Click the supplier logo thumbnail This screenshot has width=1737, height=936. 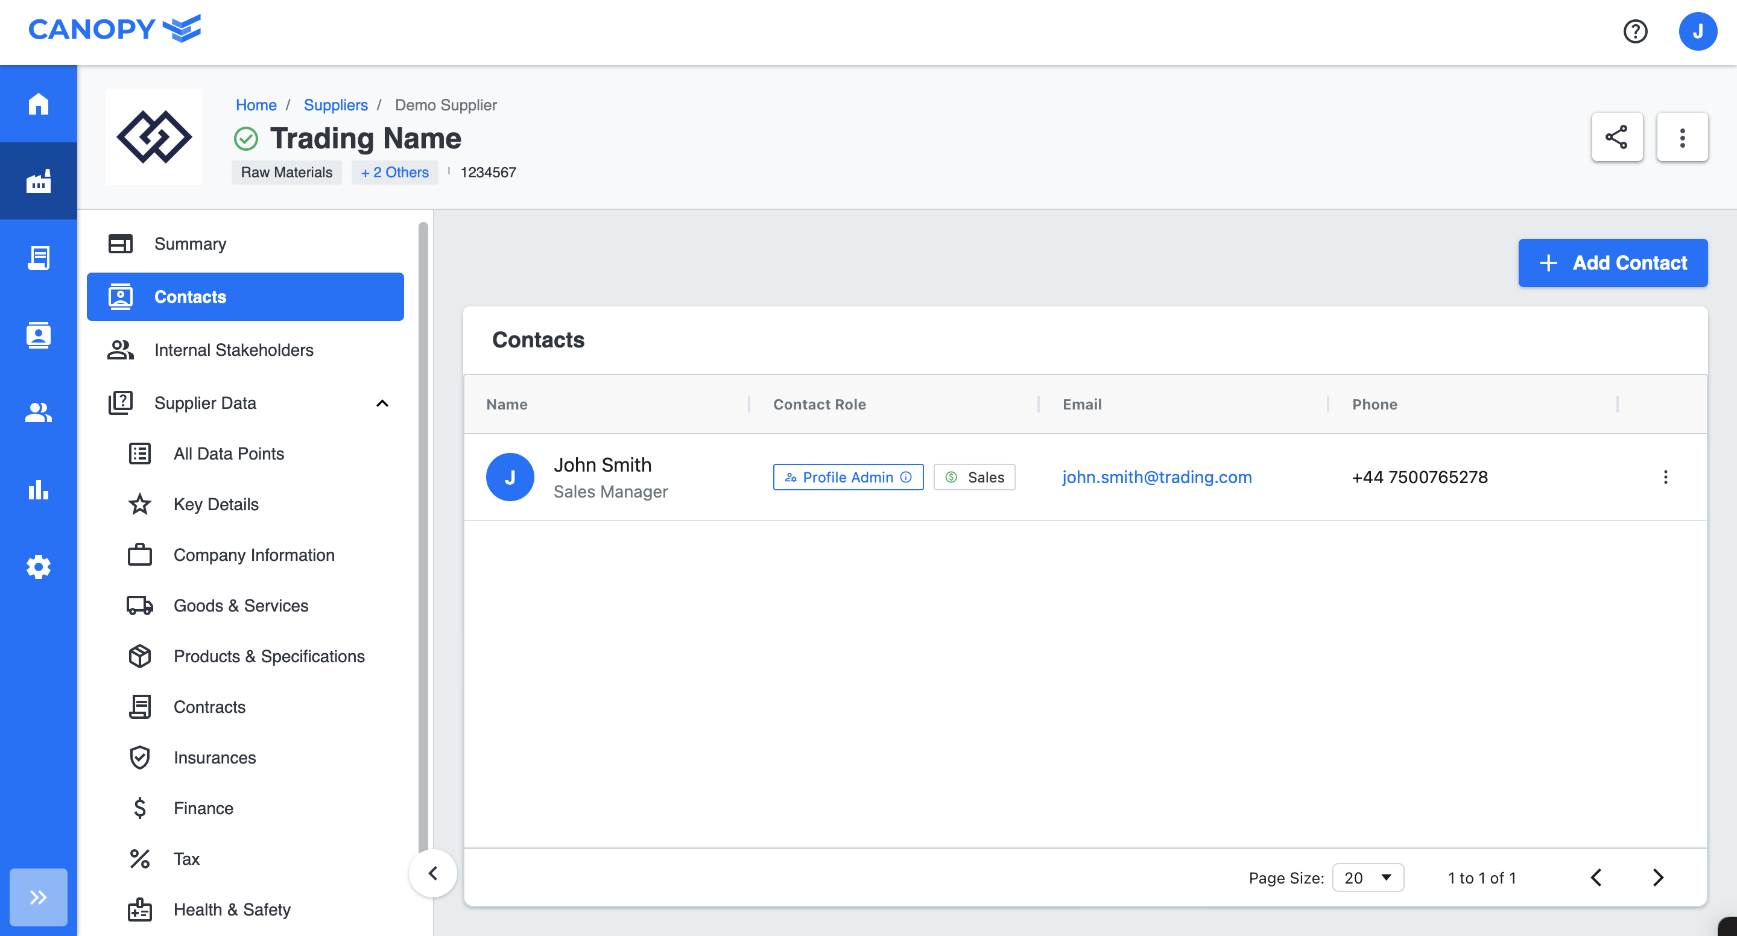click(x=154, y=137)
